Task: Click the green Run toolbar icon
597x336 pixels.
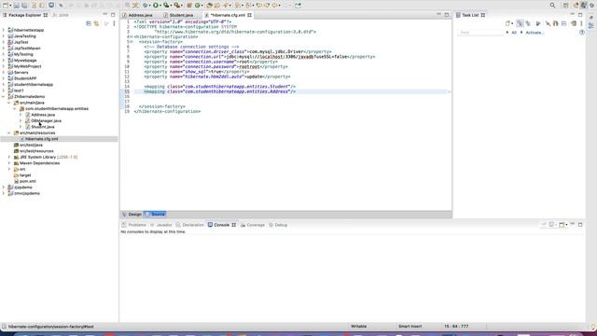Action: pyautogui.click(x=156, y=6)
